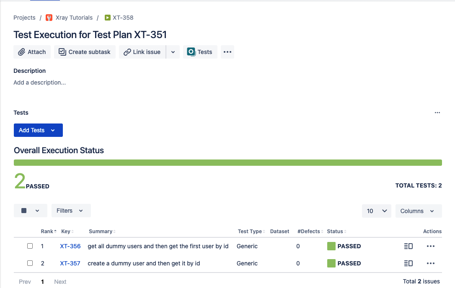Screen dimensions: 455x288
Task: Go to Next page
Action: point(60,282)
